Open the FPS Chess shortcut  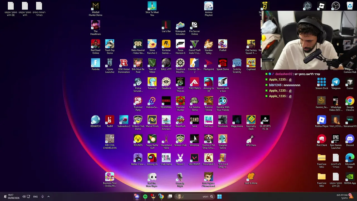251,140
